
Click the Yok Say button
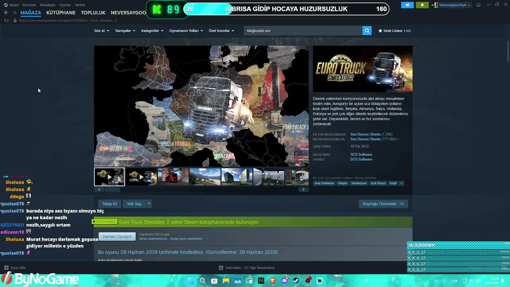point(134,204)
